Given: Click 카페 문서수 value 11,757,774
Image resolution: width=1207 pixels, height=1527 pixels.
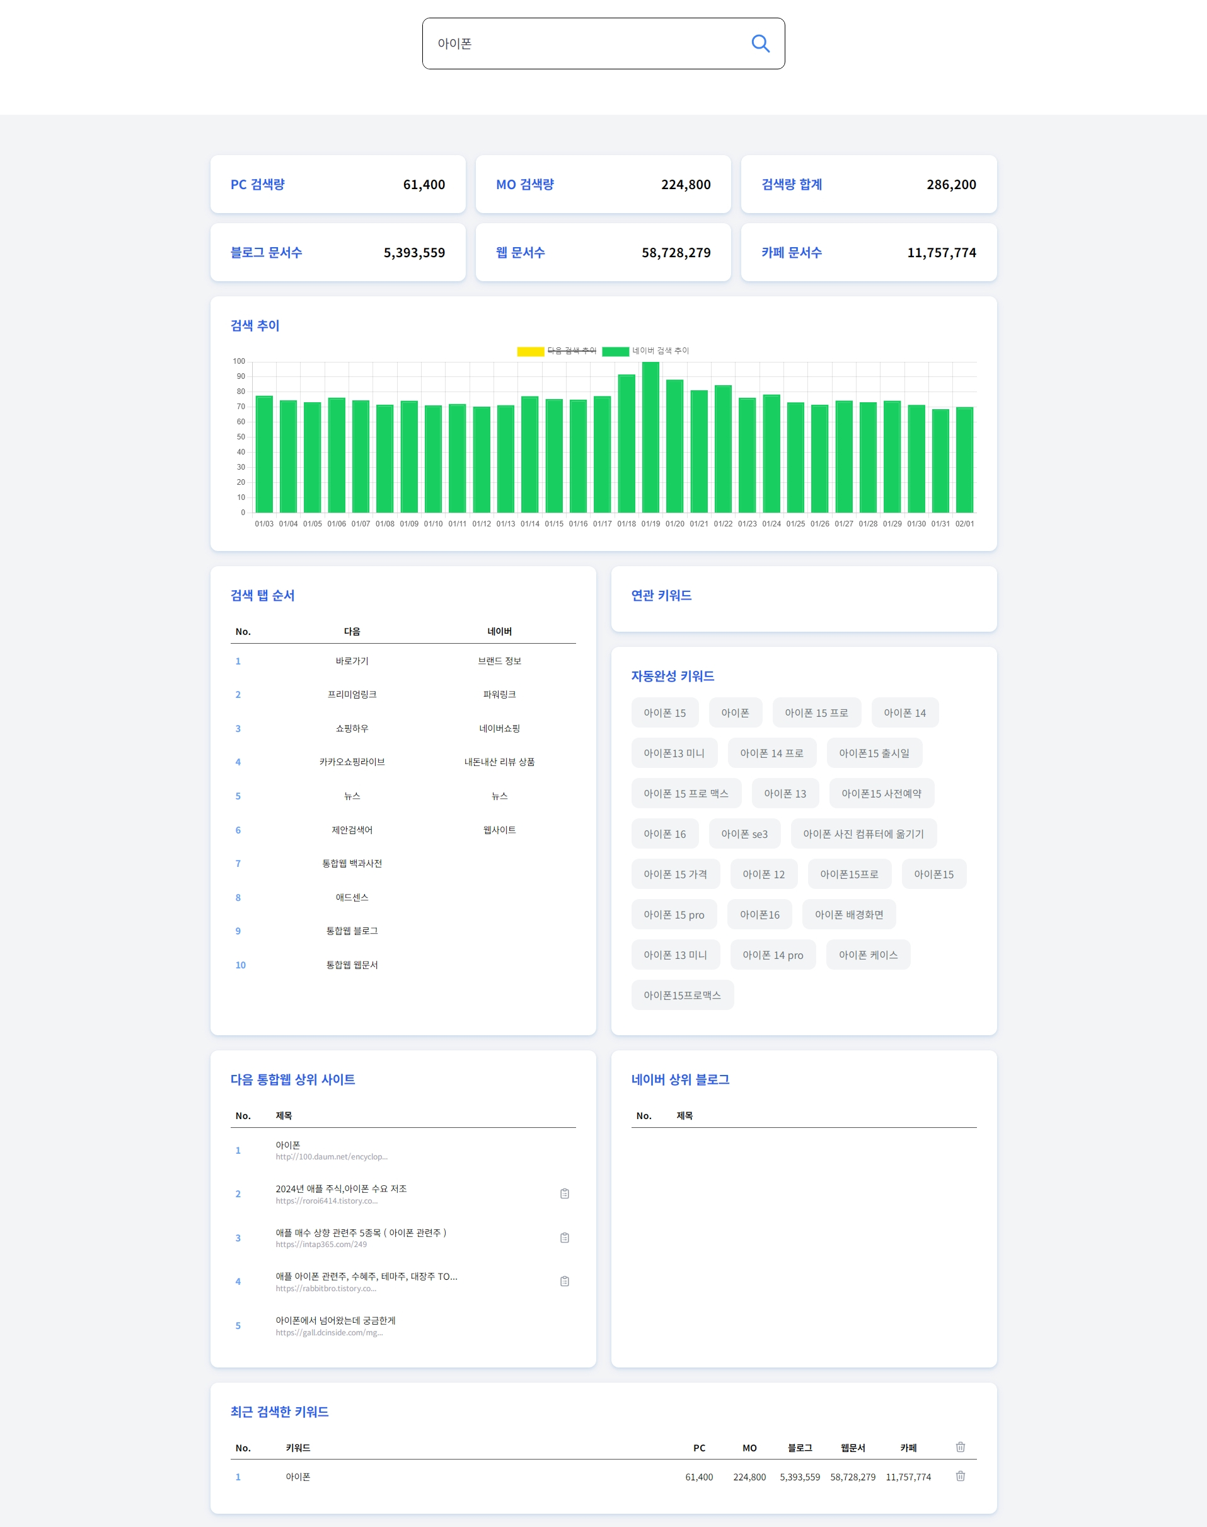Looking at the screenshot, I should (941, 252).
